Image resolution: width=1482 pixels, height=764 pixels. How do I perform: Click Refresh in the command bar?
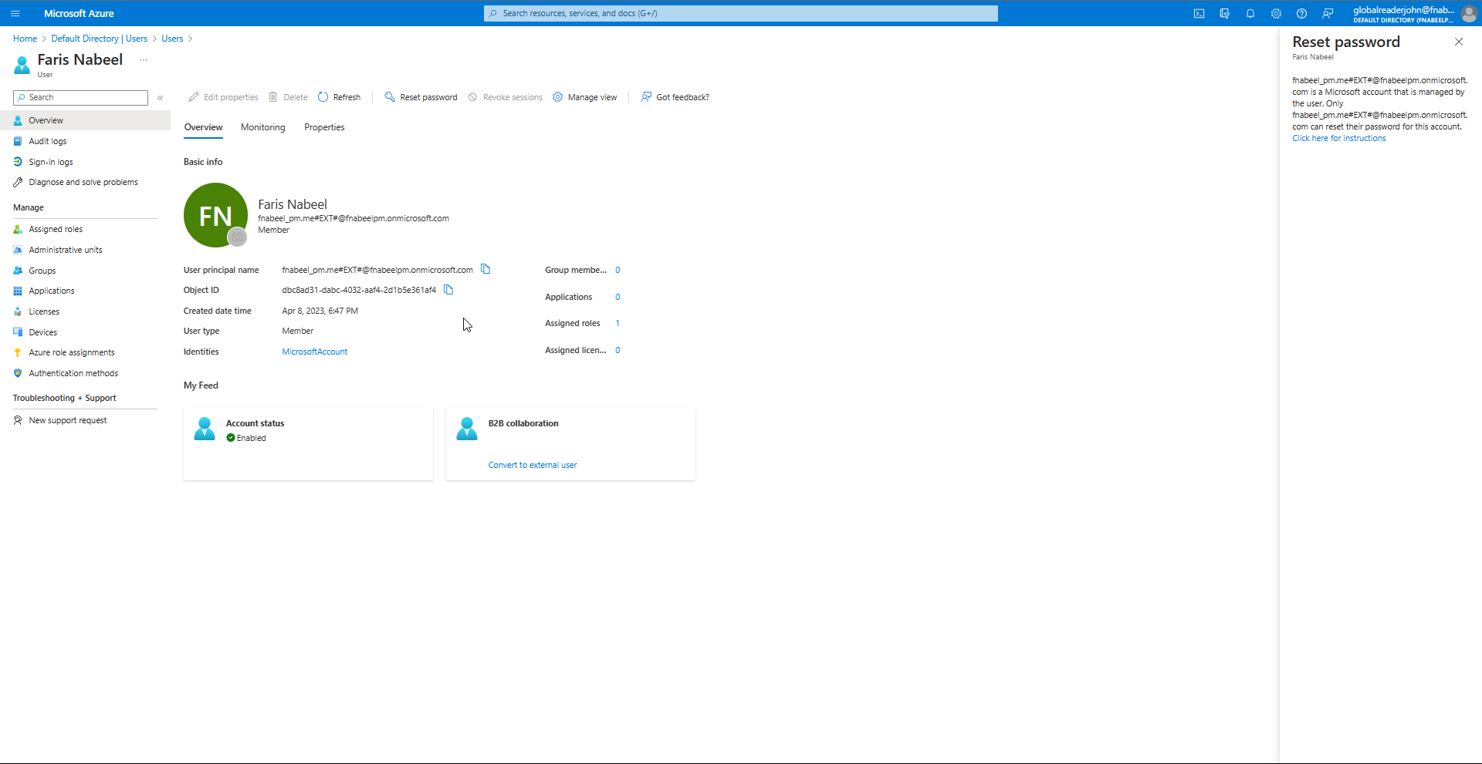pyautogui.click(x=345, y=96)
